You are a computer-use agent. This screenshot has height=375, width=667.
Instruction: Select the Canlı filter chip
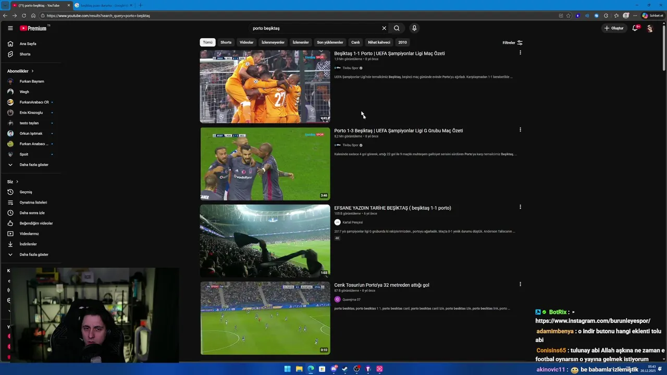tap(355, 42)
